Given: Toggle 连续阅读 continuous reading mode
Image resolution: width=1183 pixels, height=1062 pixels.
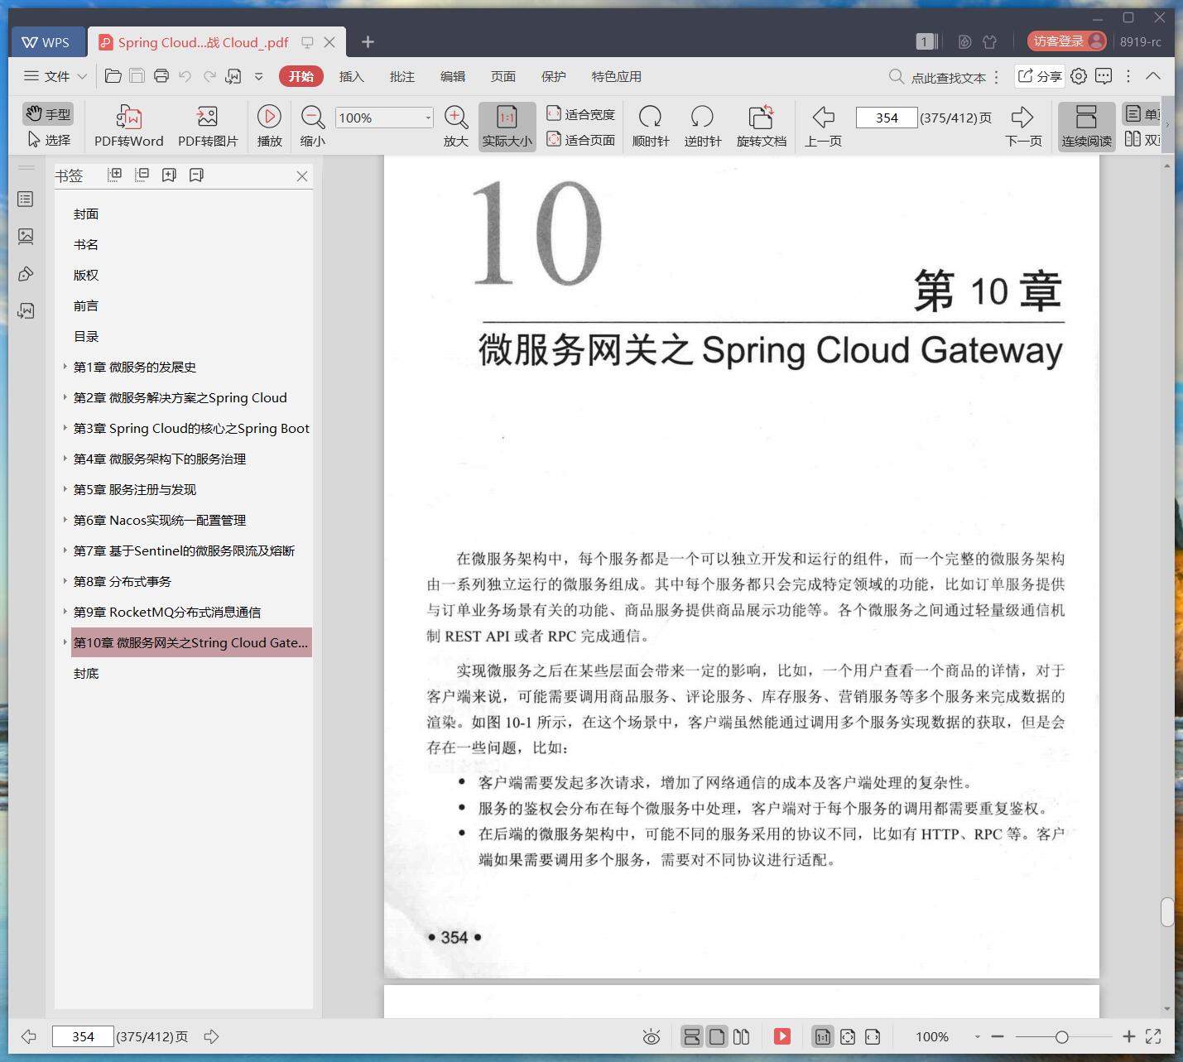Looking at the screenshot, I should [1086, 127].
